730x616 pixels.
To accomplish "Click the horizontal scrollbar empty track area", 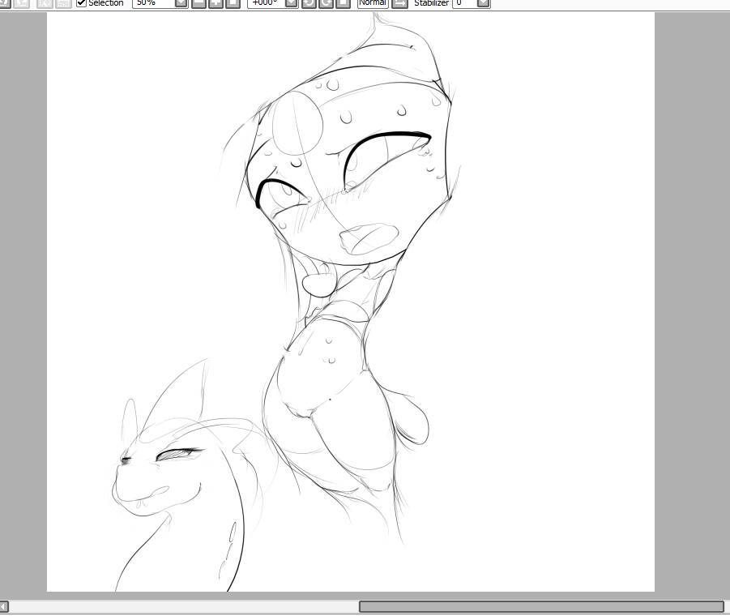I will click(182, 606).
